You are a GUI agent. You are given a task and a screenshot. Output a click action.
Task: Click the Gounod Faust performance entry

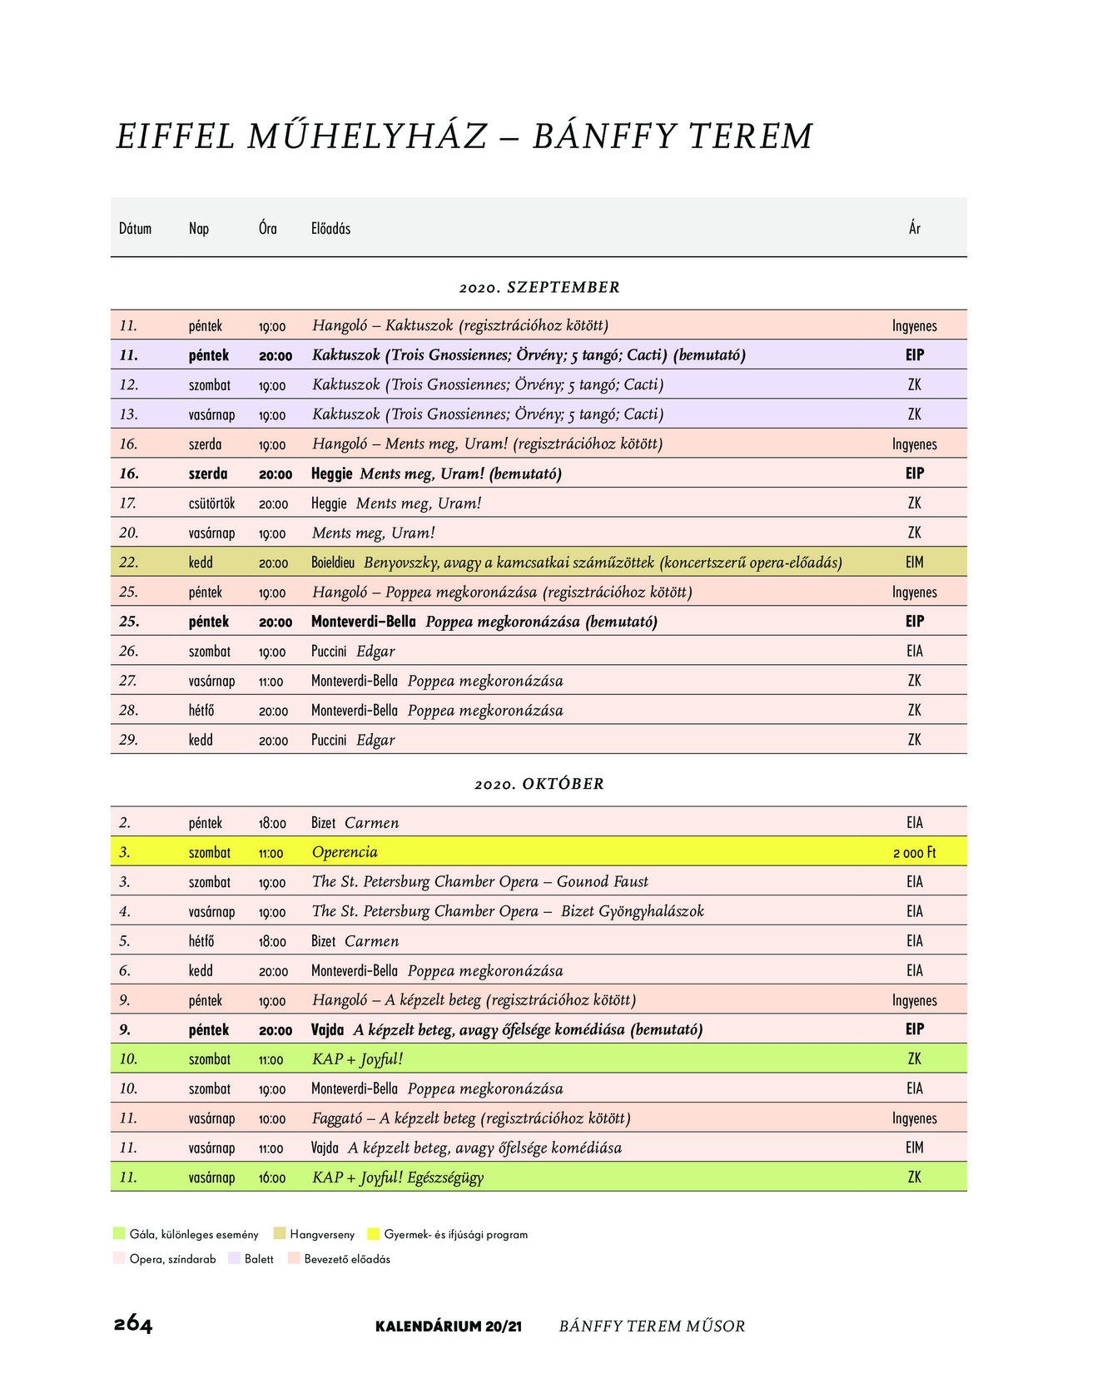click(x=480, y=881)
